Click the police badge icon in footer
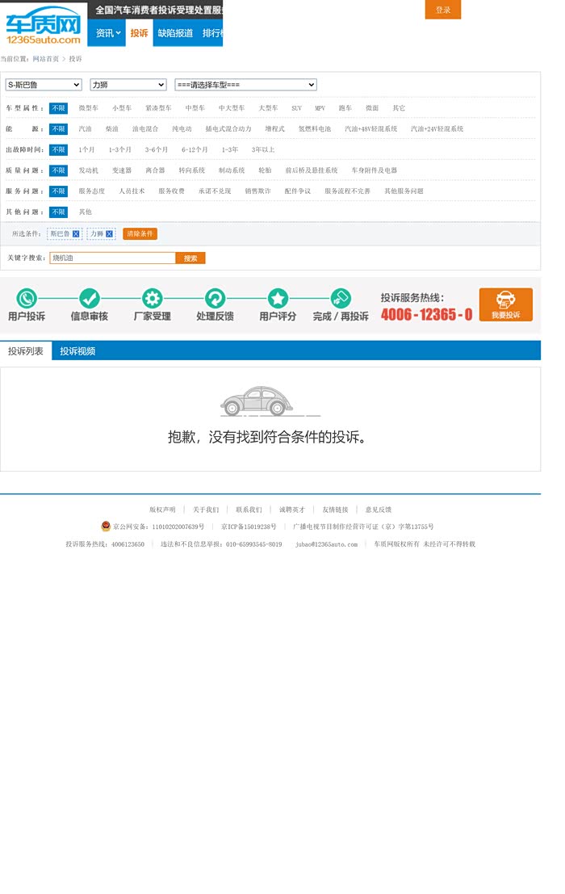 click(x=106, y=526)
